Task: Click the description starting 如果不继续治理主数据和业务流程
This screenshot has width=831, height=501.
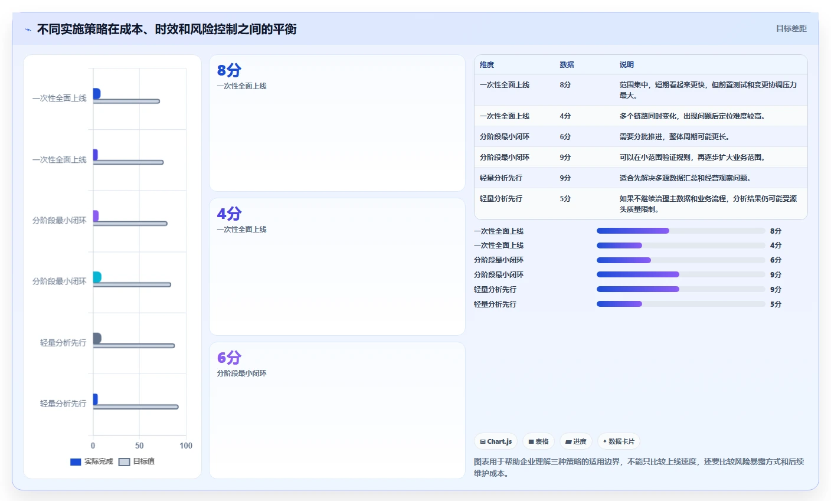Action: pyautogui.click(x=708, y=204)
